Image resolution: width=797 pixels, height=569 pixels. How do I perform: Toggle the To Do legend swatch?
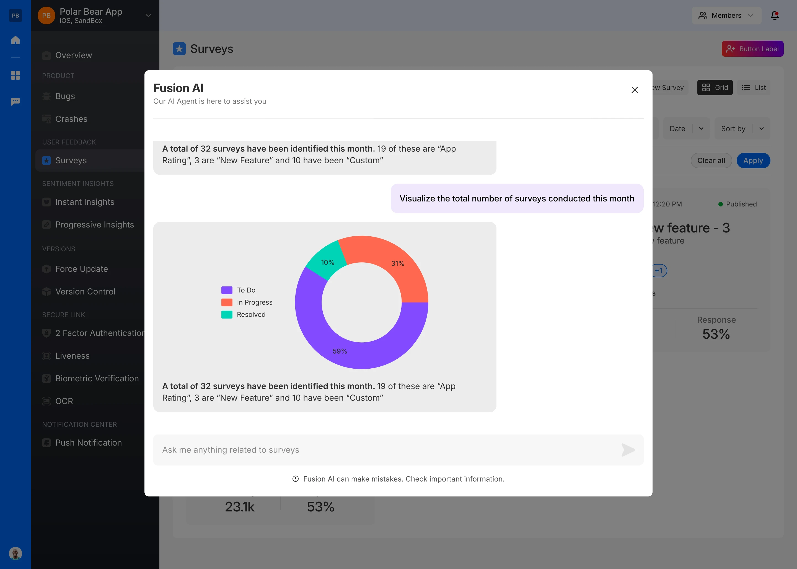pos(227,290)
